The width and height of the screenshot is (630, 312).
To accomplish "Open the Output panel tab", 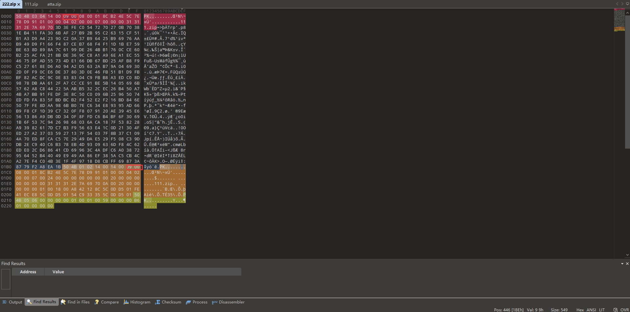I will point(12,302).
